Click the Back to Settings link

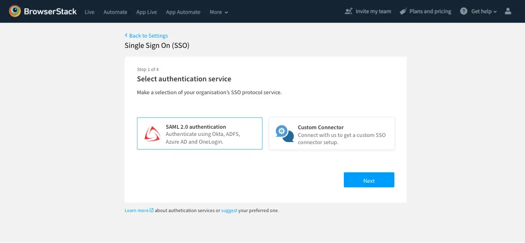pos(147,36)
